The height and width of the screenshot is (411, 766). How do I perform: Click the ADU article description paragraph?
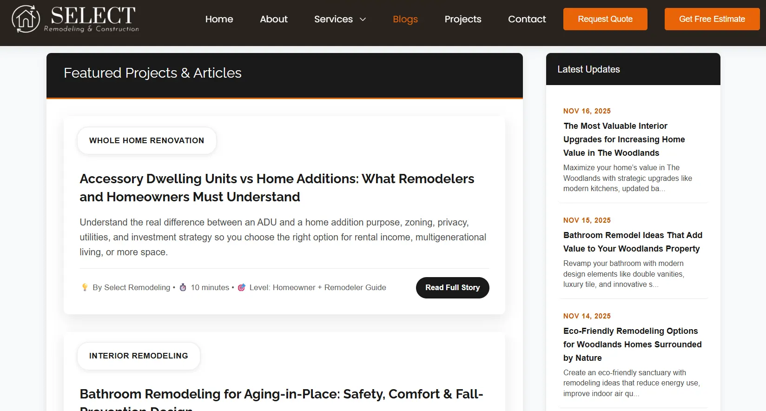(283, 237)
